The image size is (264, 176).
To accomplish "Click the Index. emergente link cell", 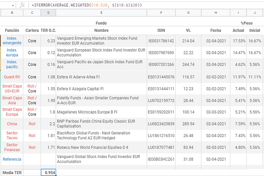I will pos(12,41).
